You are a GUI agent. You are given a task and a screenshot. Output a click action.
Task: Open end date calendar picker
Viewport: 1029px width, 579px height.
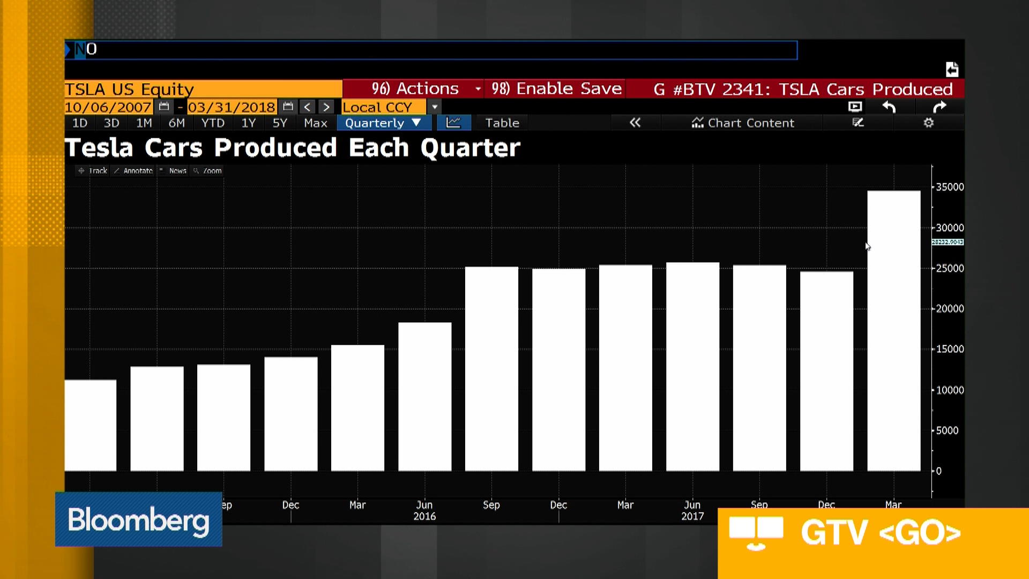(288, 107)
